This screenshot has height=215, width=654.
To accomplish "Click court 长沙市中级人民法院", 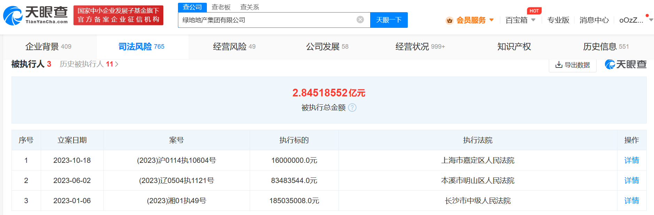I will 478,201.
